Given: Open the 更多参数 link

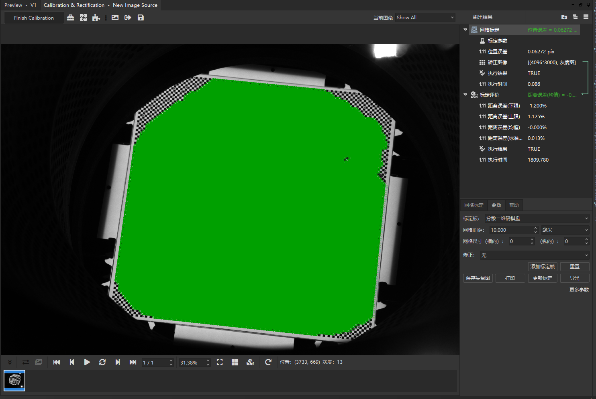Looking at the screenshot, I should point(579,290).
